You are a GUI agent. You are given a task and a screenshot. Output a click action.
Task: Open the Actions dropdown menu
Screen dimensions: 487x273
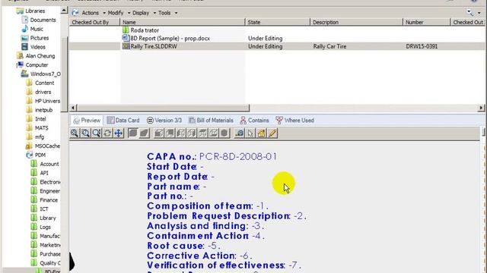point(94,13)
